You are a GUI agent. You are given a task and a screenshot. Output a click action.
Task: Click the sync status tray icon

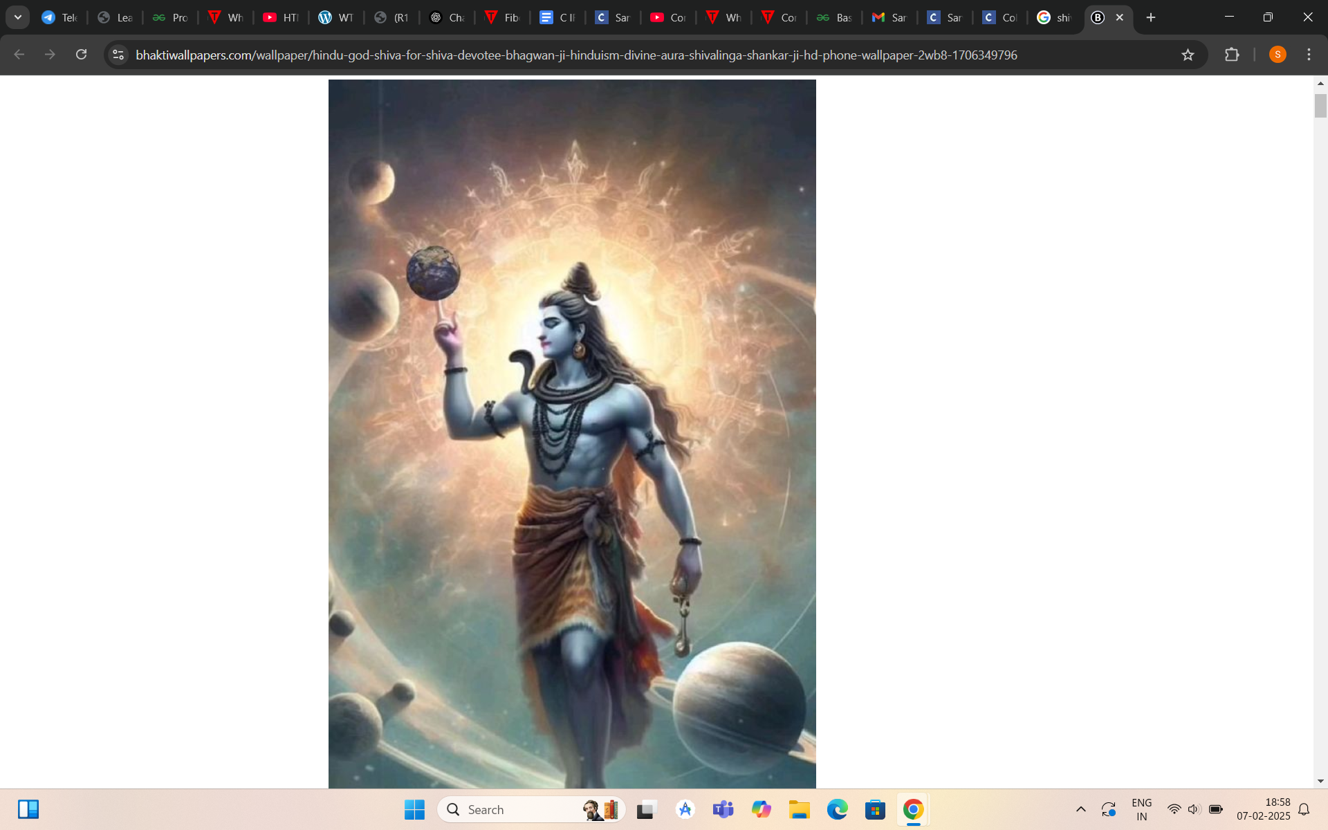click(1109, 809)
